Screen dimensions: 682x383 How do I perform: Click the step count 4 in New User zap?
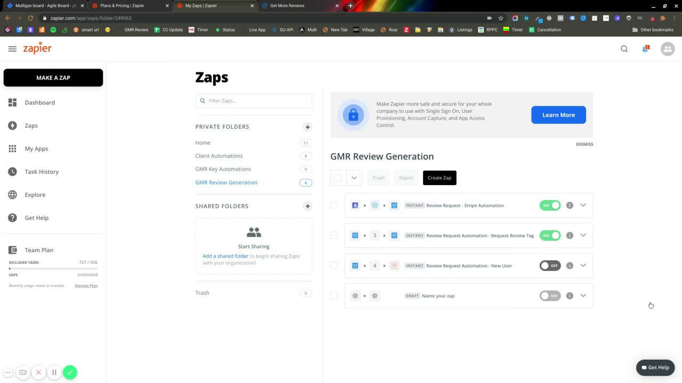point(375,265)
